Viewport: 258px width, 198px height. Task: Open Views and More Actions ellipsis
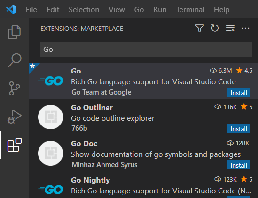click(245, 28)
